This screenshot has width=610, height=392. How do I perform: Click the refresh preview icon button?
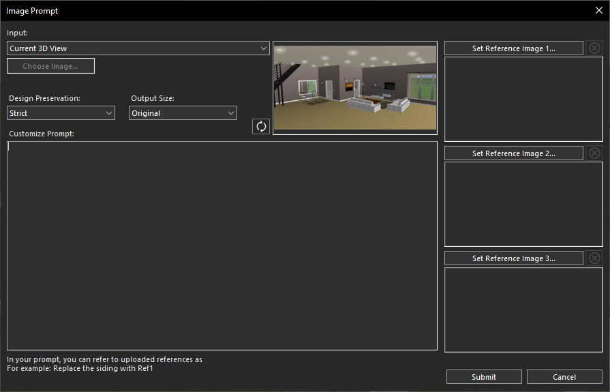coord(261,126)
